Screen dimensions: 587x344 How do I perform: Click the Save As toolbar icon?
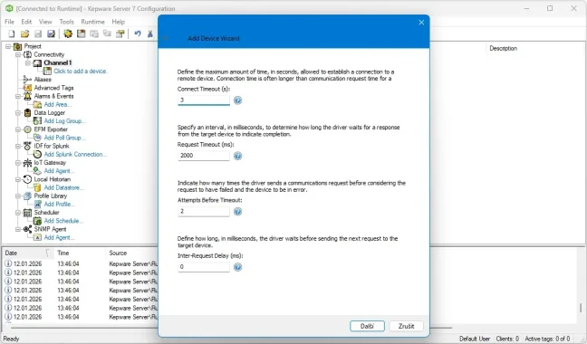(51, 34)
